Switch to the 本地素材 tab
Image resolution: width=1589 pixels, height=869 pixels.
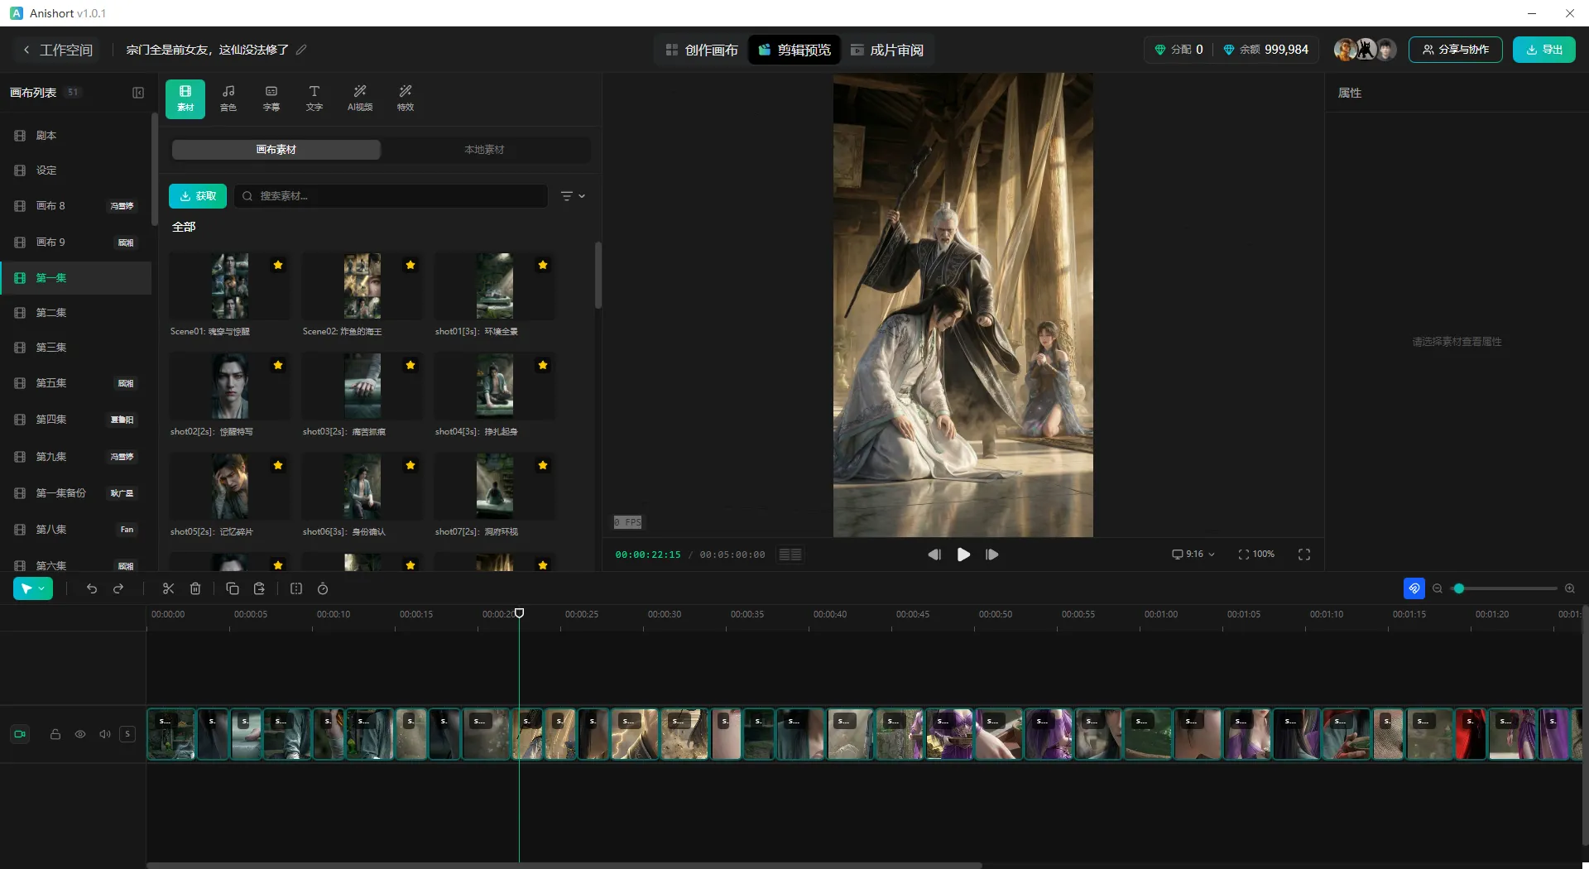[484, 150]
